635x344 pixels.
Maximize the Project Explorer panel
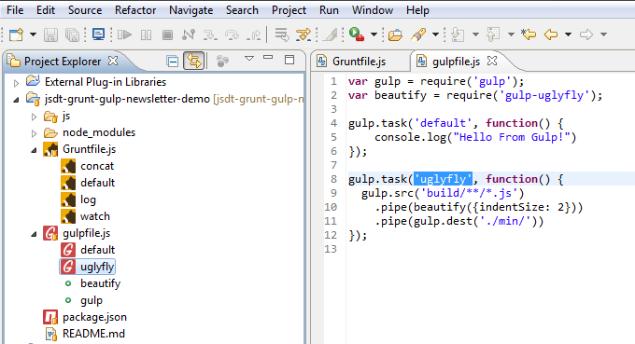(x=289, y=60)
